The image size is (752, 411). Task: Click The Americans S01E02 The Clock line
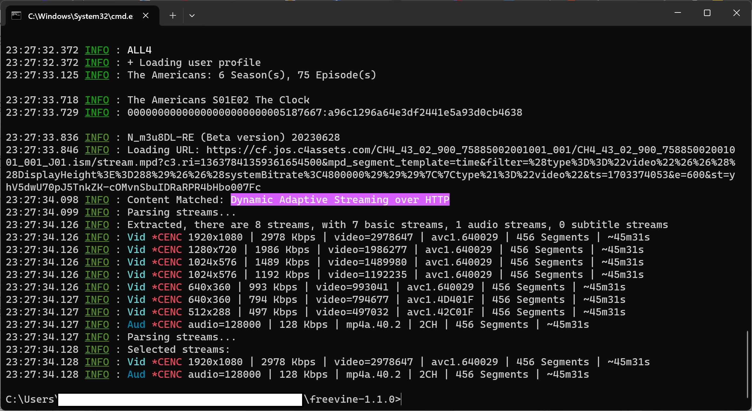click(218, 100)
